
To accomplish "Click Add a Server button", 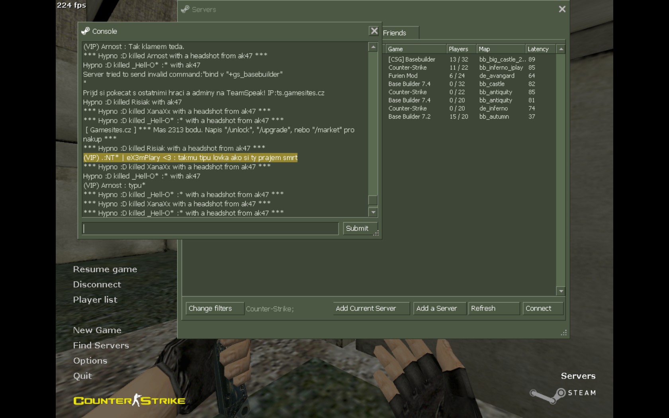I will pyautogui.click(x=440, y=309).
